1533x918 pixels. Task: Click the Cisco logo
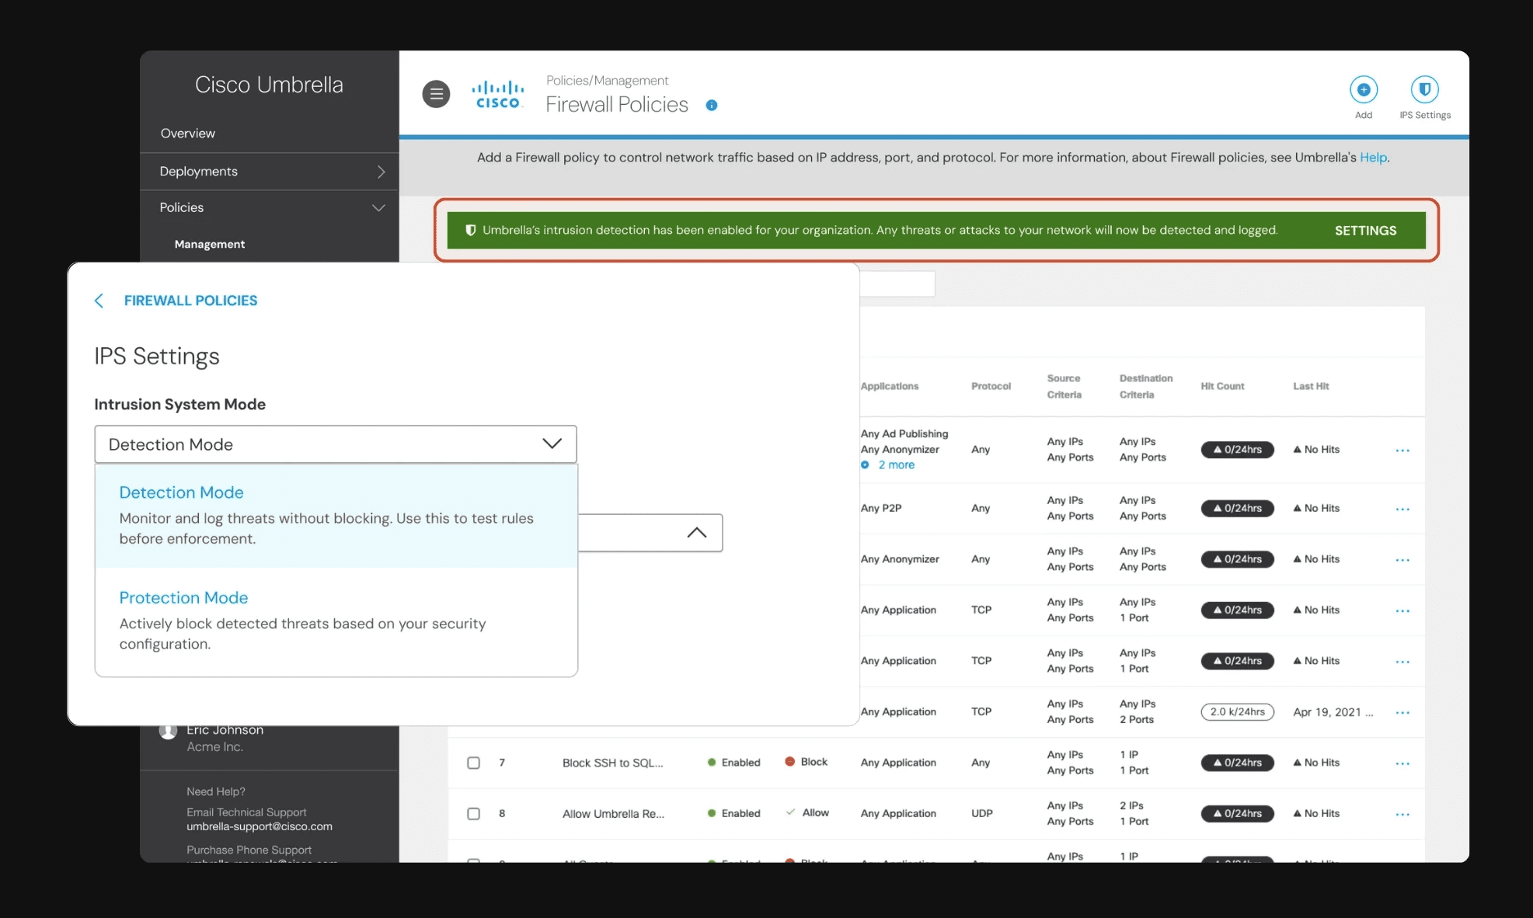point(498,95)
